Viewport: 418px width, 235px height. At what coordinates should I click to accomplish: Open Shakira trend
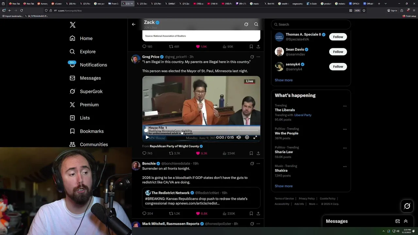pyautogui.click(x=281, y=170)
